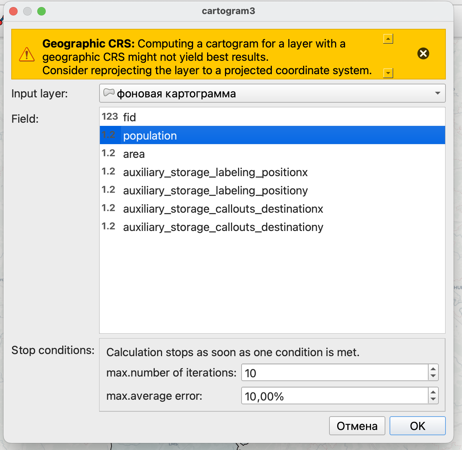Pick auxiliary_storage_callouts_destinationx field

point(223,209)
